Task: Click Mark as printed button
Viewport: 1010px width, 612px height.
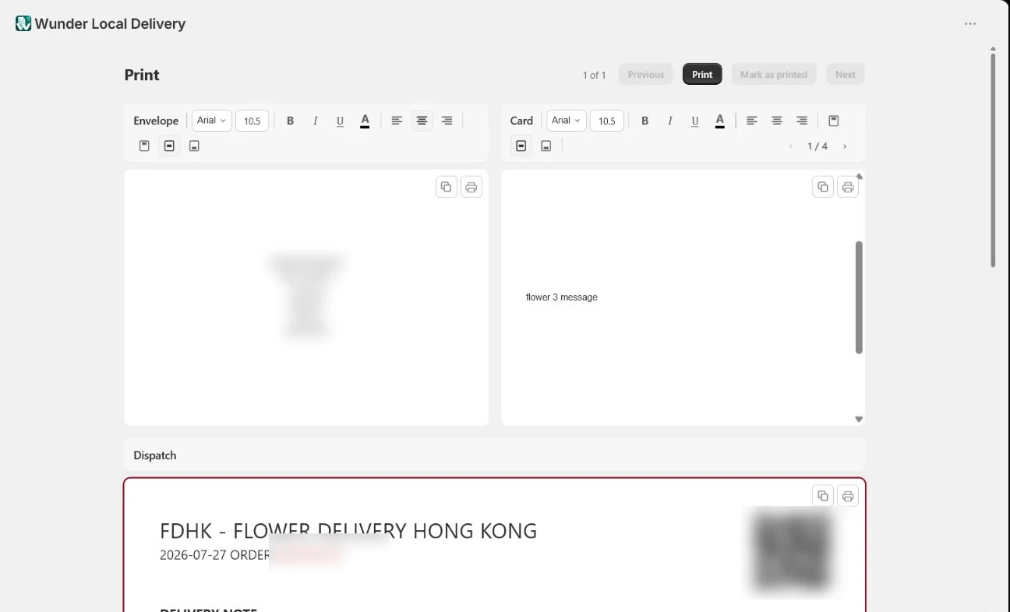Action: 774,75
